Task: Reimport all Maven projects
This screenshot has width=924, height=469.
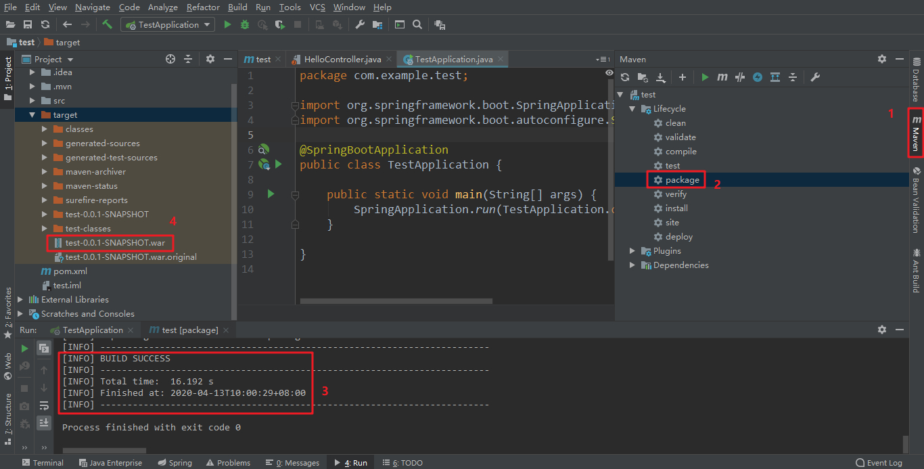Action: [625, 77]
